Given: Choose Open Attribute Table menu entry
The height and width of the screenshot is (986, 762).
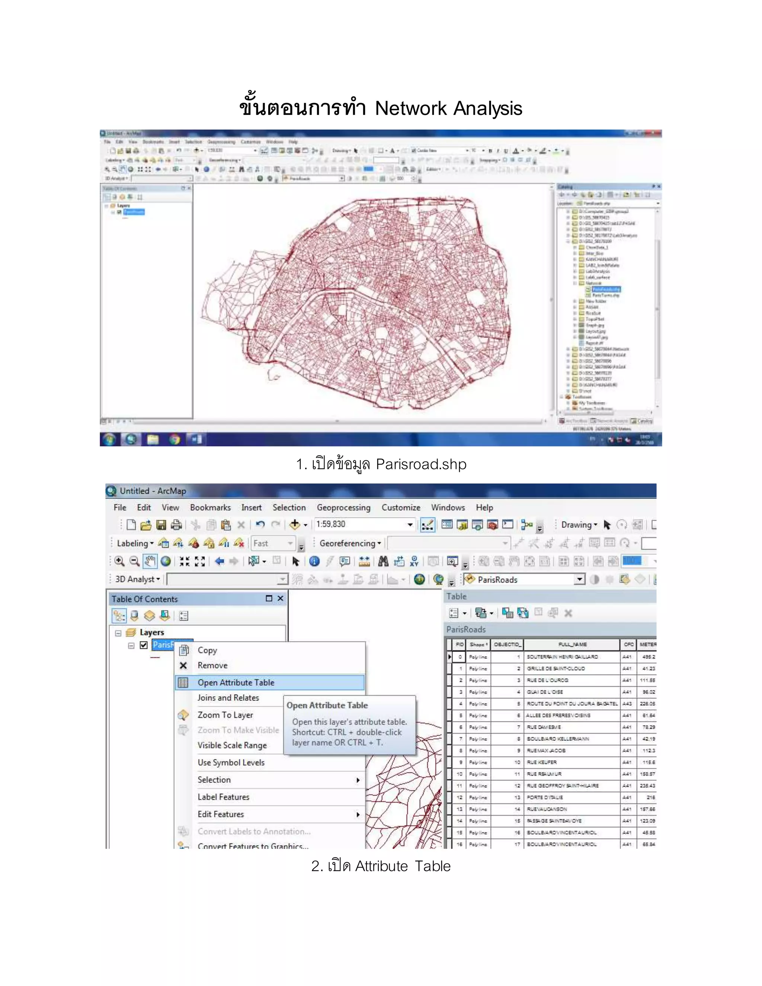Looking at the screenshot, I should pyautogui.click(x=236, y=683).
